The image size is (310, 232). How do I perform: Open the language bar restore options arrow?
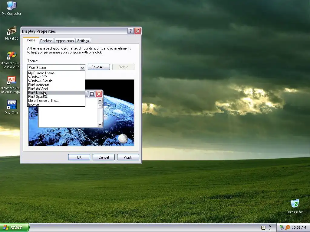pos(270,229)
